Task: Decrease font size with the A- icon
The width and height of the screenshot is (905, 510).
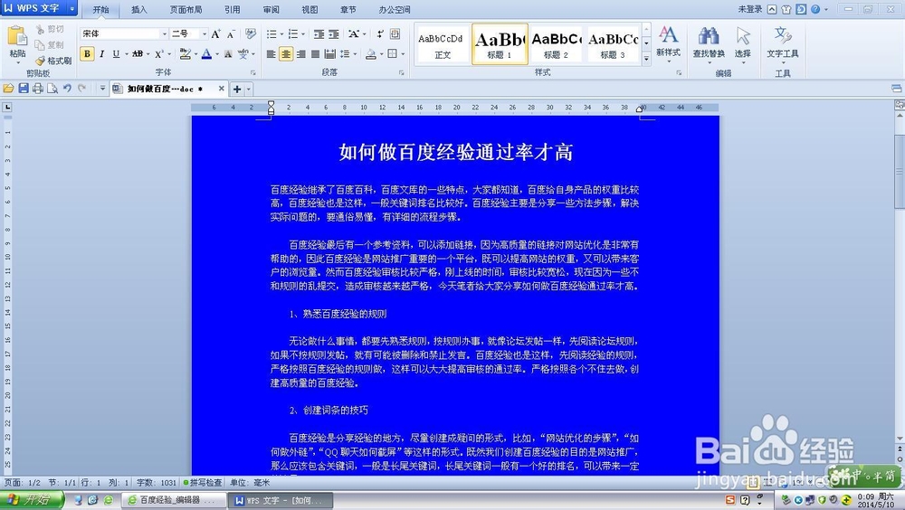Action: point(230,34)
